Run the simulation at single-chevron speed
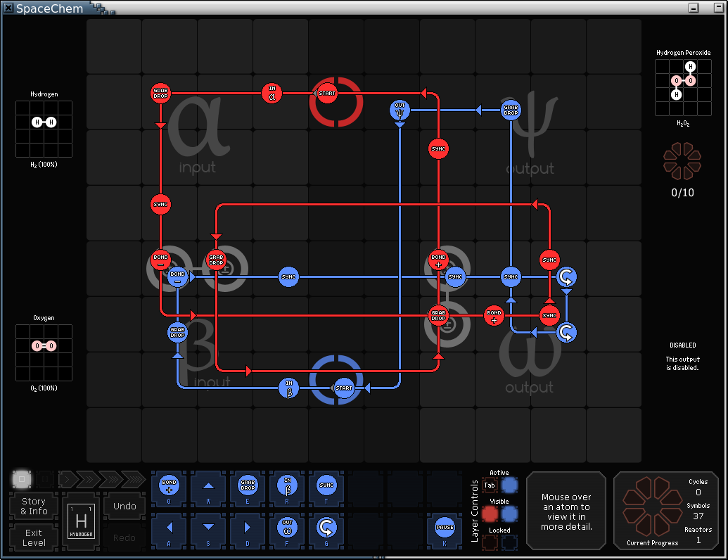The image size is (728, 560). click(68, 478)
